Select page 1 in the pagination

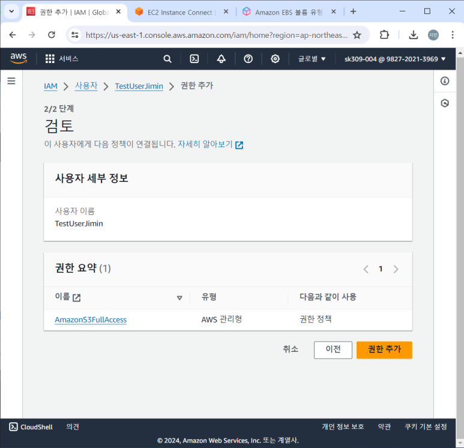point(381,269)
